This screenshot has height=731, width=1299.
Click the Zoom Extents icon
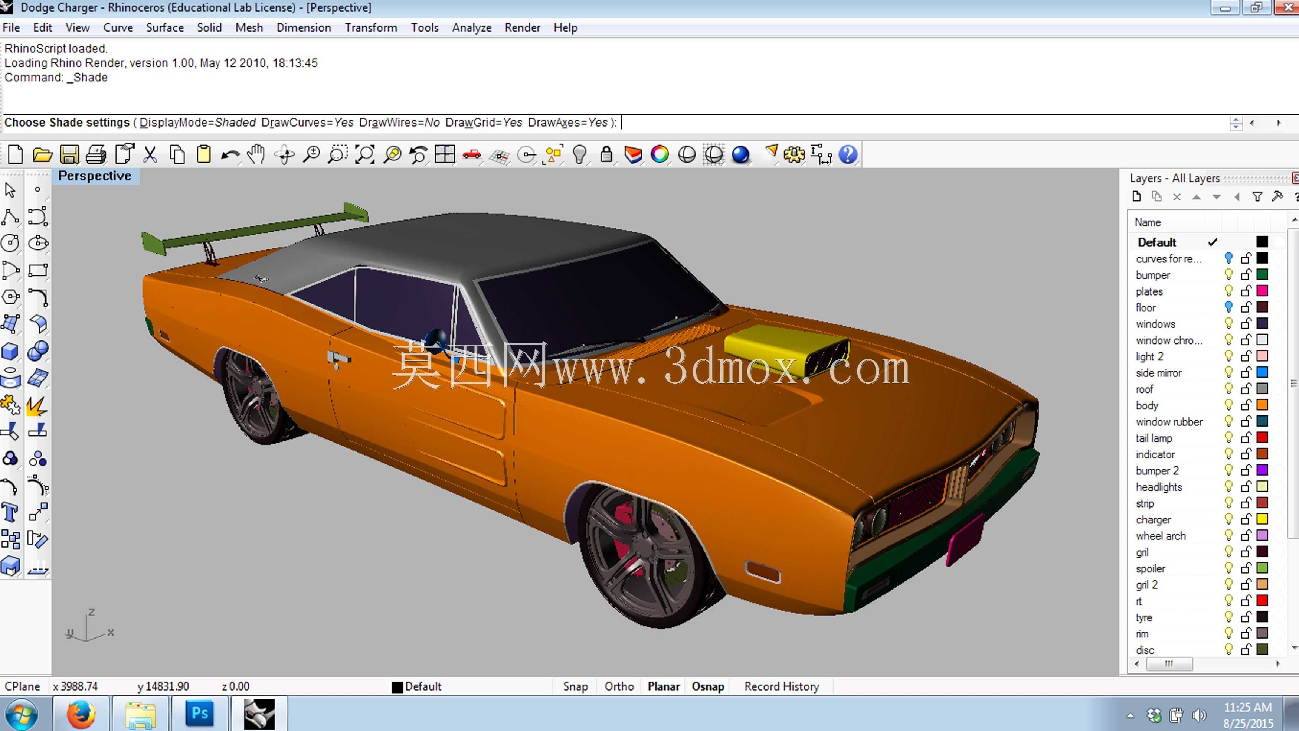pos(364,154)
